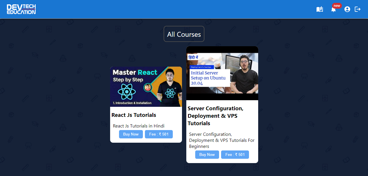The image size is (368, 176).
Task: Click Fee ₹ 501 on React Js card
Action: 159,134
